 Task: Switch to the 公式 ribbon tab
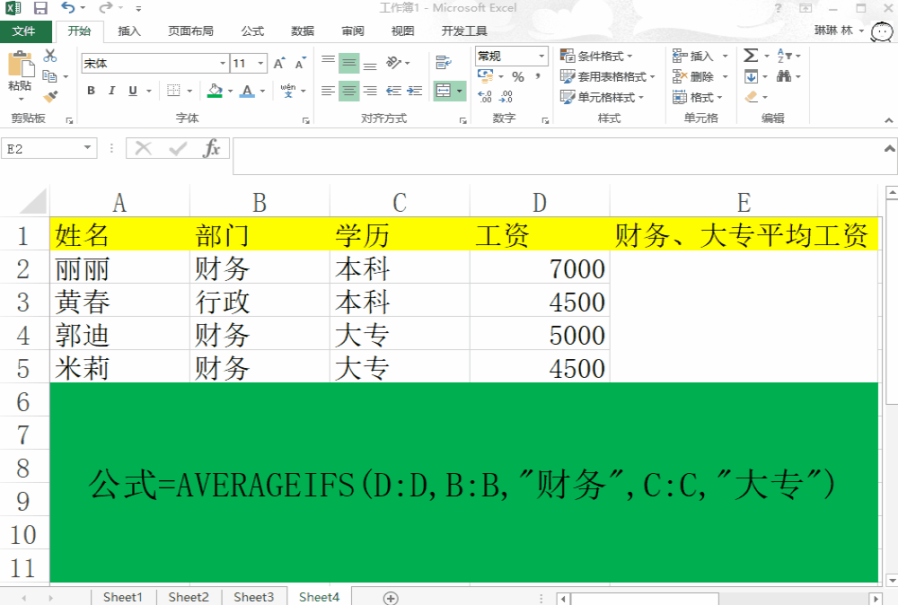click(252, 30)
